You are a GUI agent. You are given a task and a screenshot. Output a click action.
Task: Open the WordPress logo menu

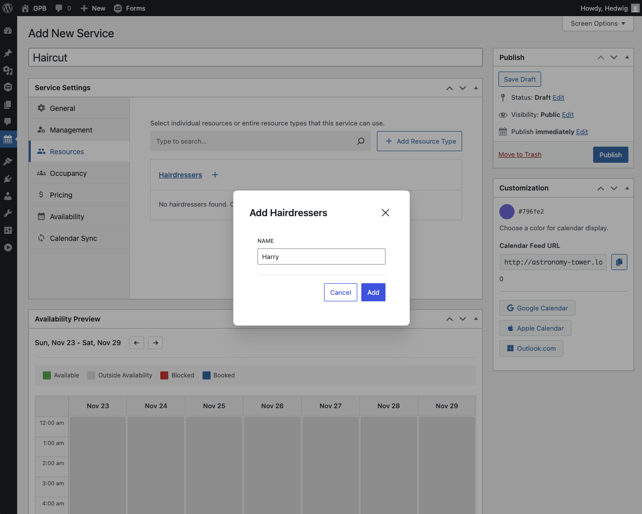coord(8,8)
